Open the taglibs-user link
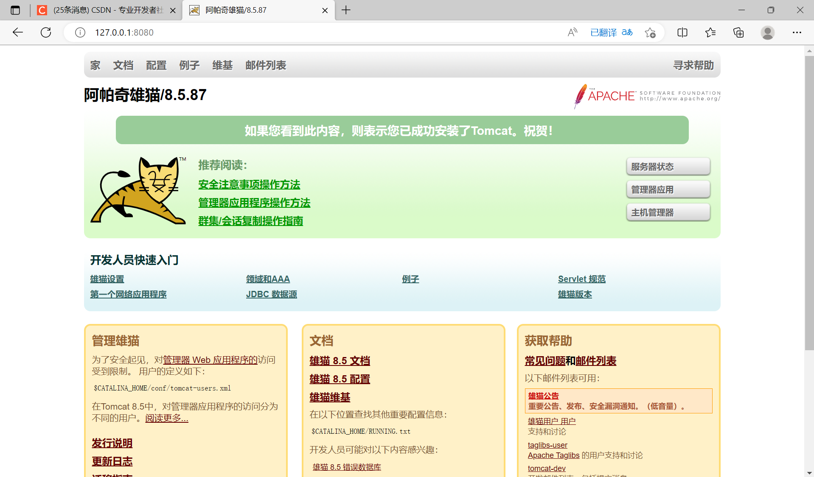 coord(547,445)
